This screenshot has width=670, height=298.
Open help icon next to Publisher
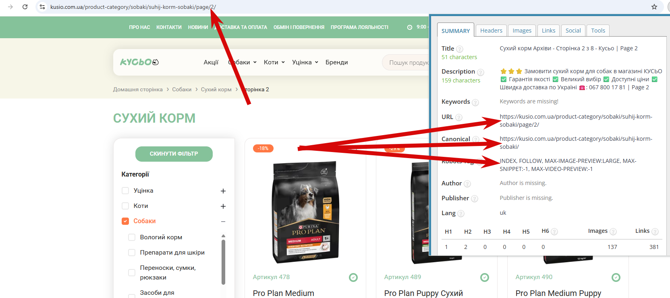[x=475, y=199]
